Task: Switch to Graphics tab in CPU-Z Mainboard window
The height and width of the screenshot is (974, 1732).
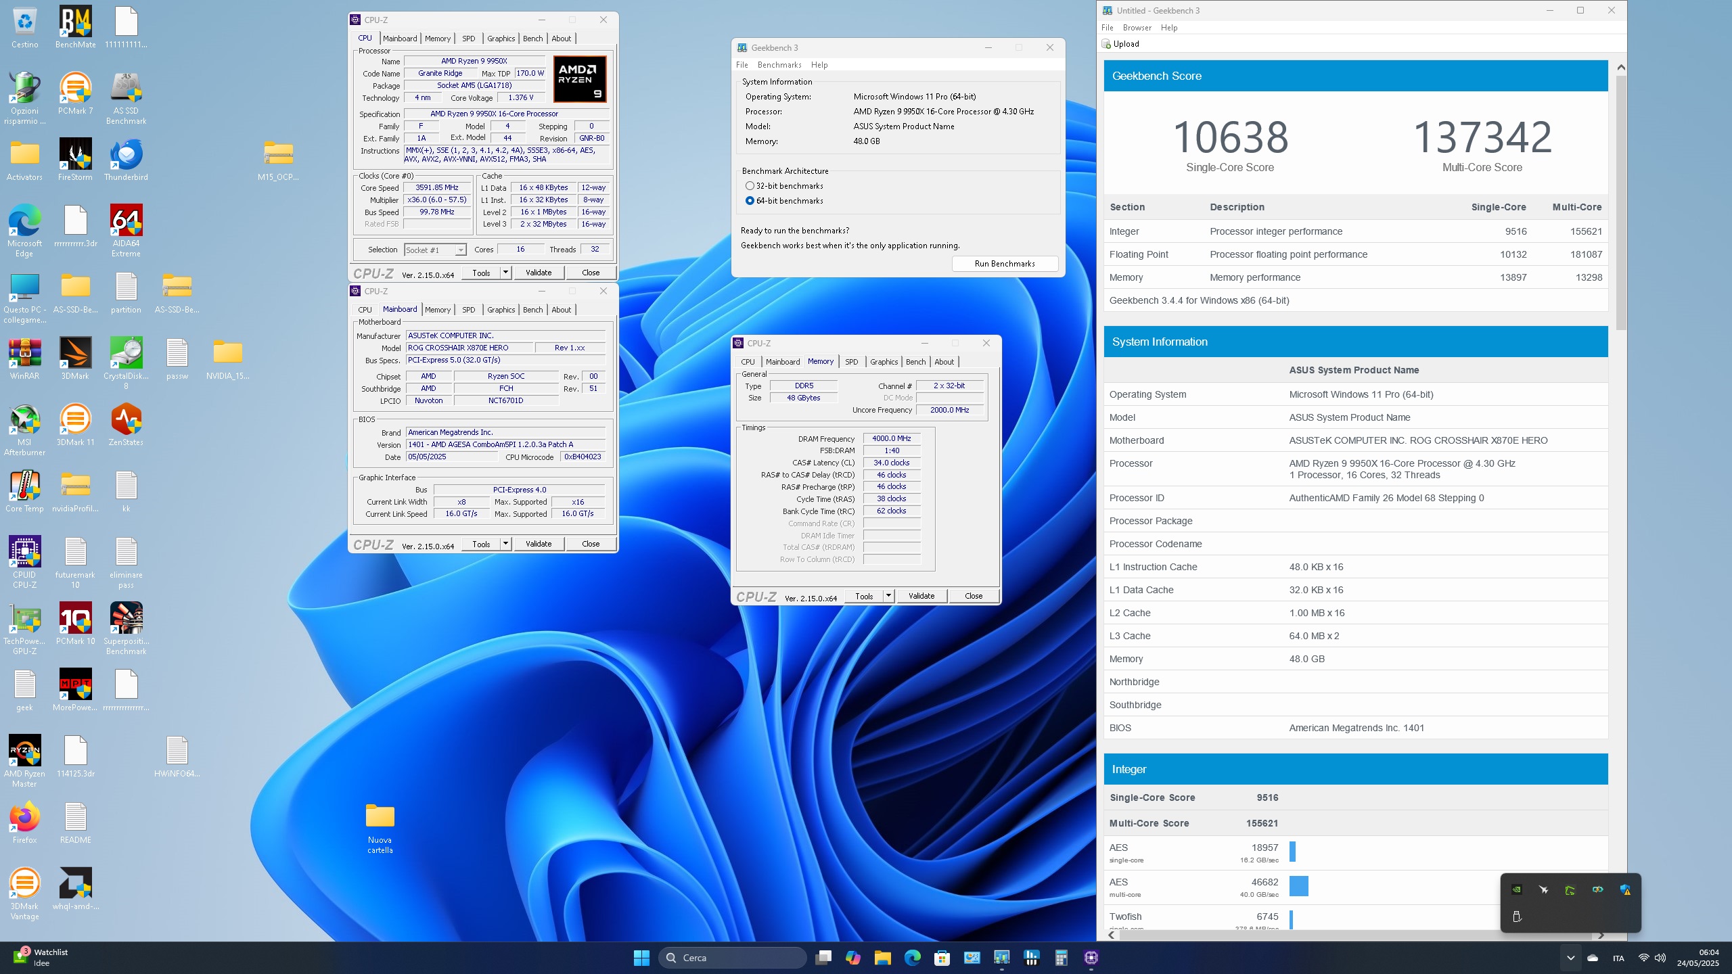Action: (501, 310)
